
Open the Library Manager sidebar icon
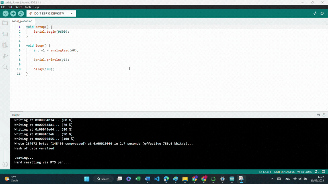[5, 45]
